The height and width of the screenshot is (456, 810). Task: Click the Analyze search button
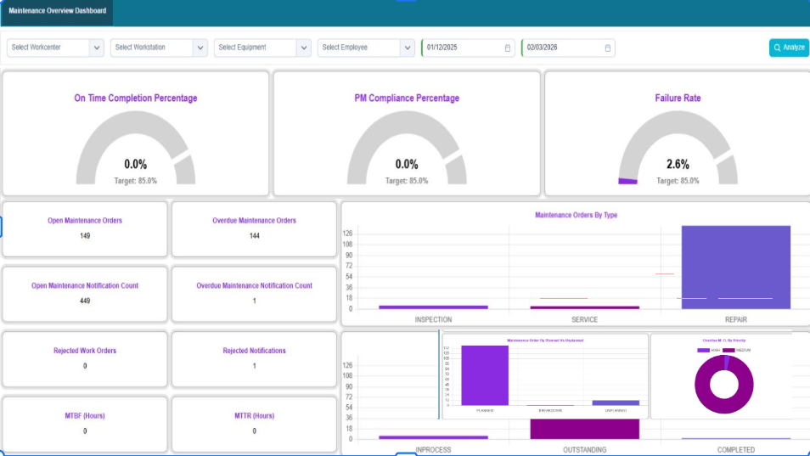[x=789, y=48]
